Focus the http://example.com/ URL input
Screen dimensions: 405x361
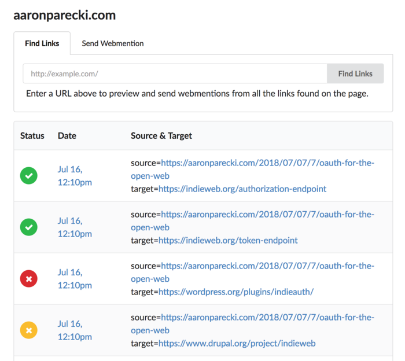pos(175,74)
